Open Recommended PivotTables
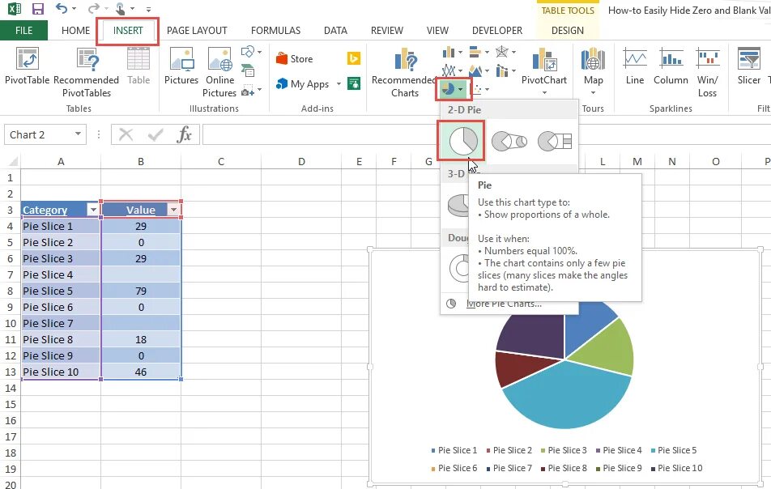Screen dimensions: 771x489 click(87, 72)
